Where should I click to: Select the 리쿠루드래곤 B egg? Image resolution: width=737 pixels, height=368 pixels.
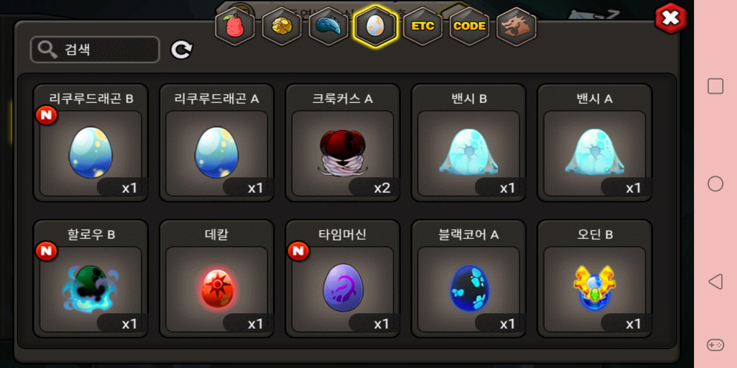point(91,143)
